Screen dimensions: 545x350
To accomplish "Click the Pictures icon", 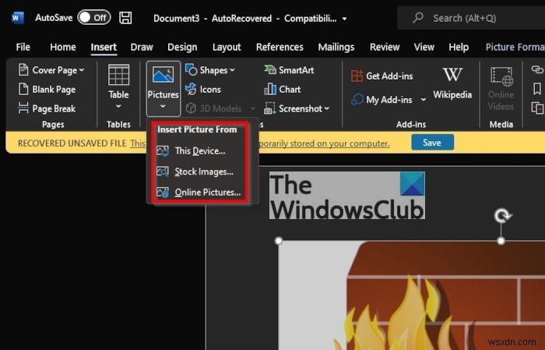I will [x=163, y=75].
